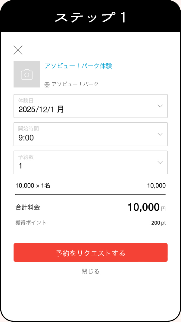Viewport: 181px width, 322px height.
Task: Click the 獲得ポイント 200pt points row
Action: pos(90,223)
